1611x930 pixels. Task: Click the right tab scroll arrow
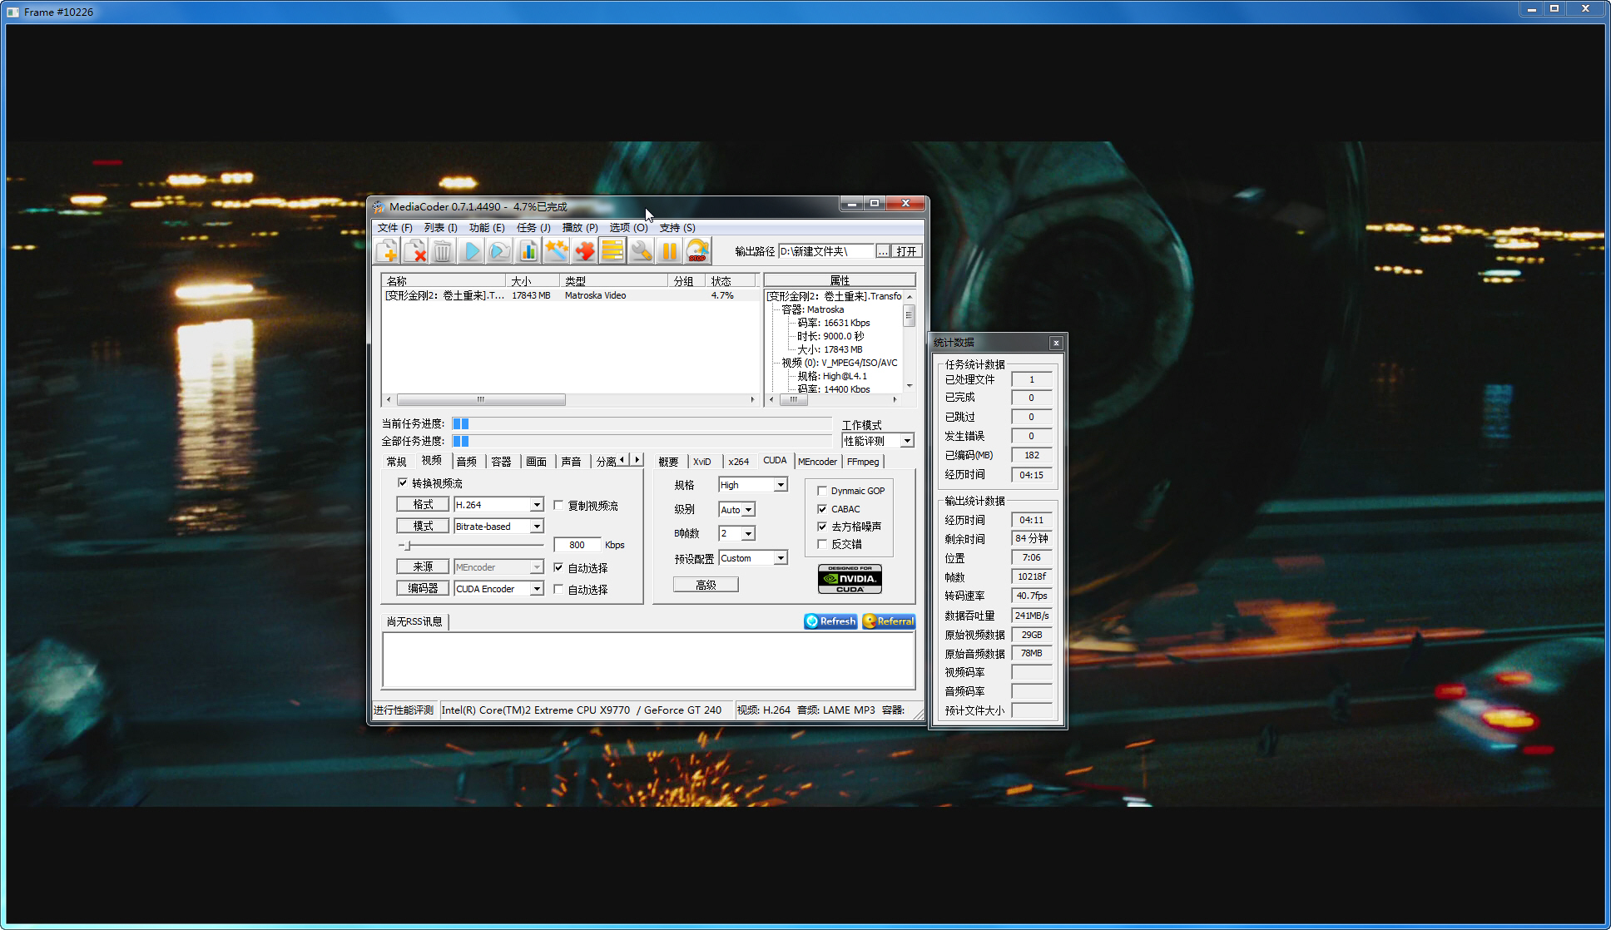pos(637,460)
